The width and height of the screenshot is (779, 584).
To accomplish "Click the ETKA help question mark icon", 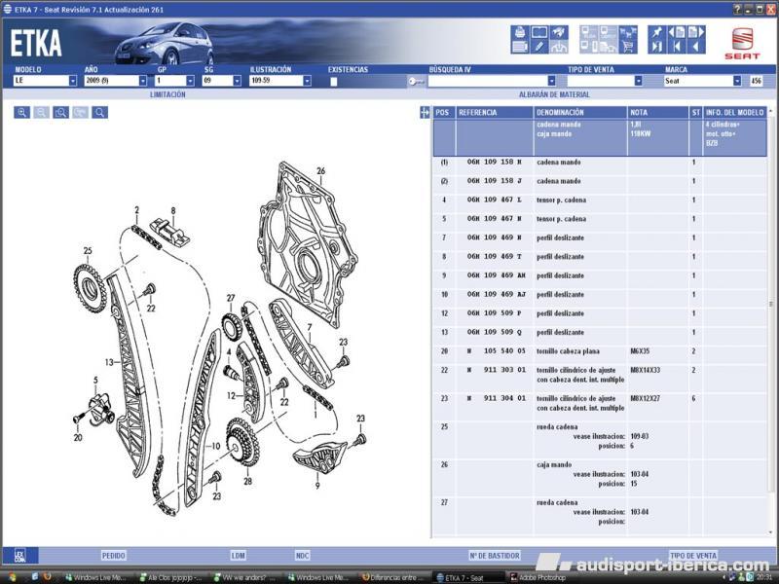I will [738, 10].
